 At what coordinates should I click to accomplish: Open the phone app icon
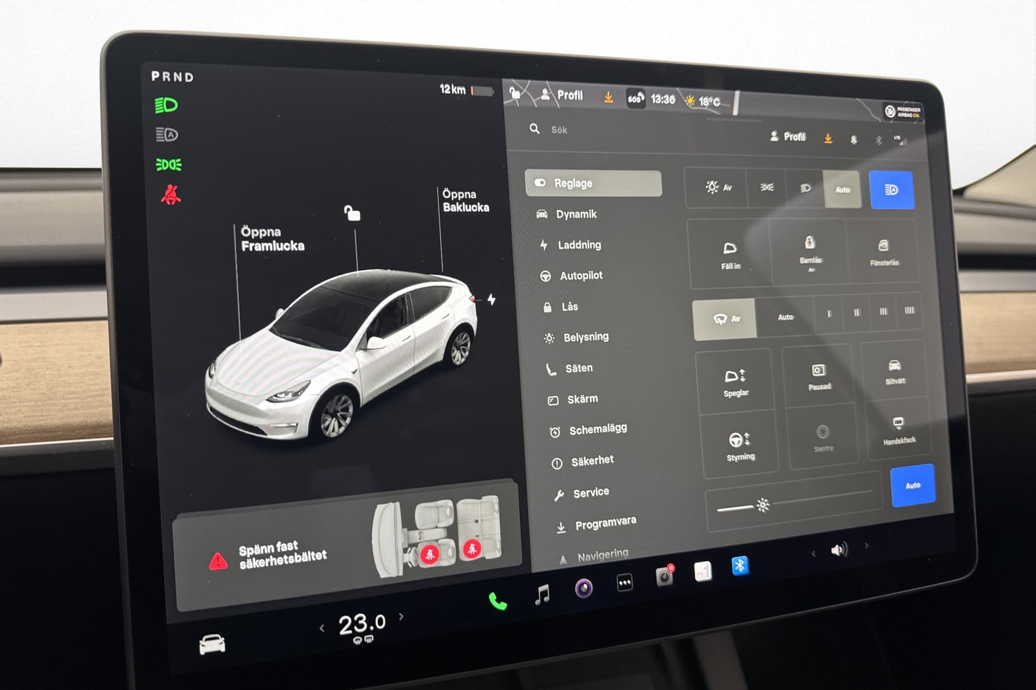(497, 601)
